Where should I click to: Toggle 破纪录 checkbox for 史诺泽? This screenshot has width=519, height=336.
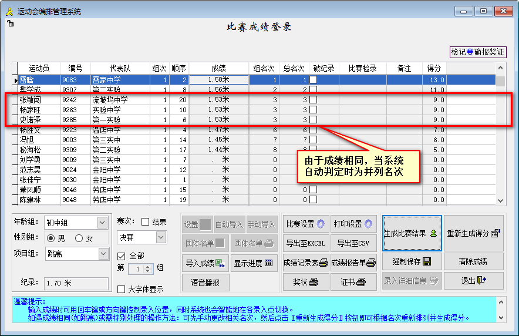coord(313,119)
